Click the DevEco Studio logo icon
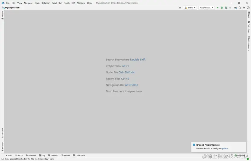Viewport: 251px width, 161px height. pyautogui.click(x=3, y=3)
